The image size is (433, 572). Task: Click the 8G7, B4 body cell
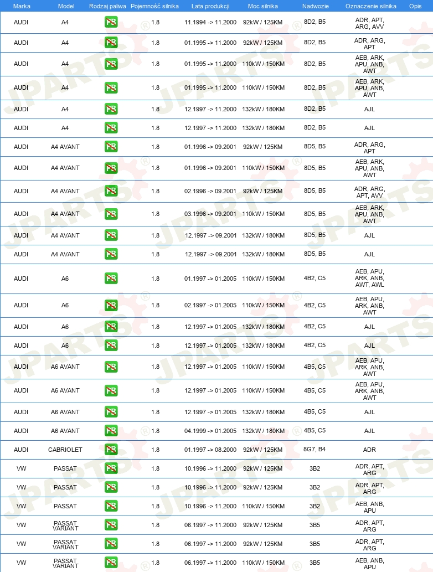coord(315,449)
